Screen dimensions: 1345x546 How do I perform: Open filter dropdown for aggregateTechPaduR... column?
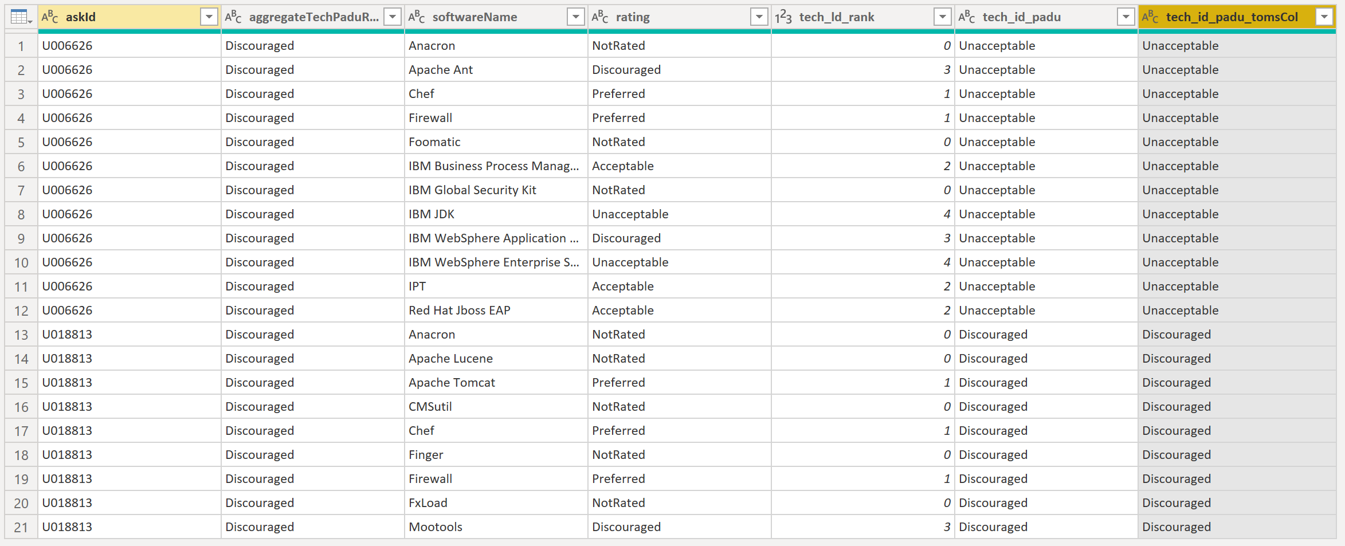click(393, 17)
